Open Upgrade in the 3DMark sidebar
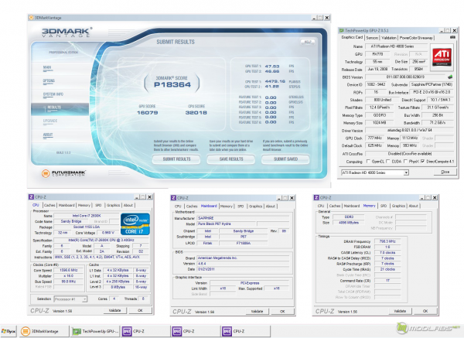Image resolution: width=464 pixels, height=338 pixels. [x=50, y=121]
